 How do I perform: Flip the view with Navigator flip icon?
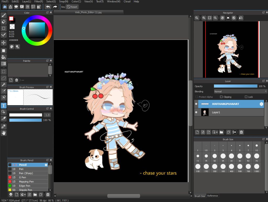coord(241,18)
